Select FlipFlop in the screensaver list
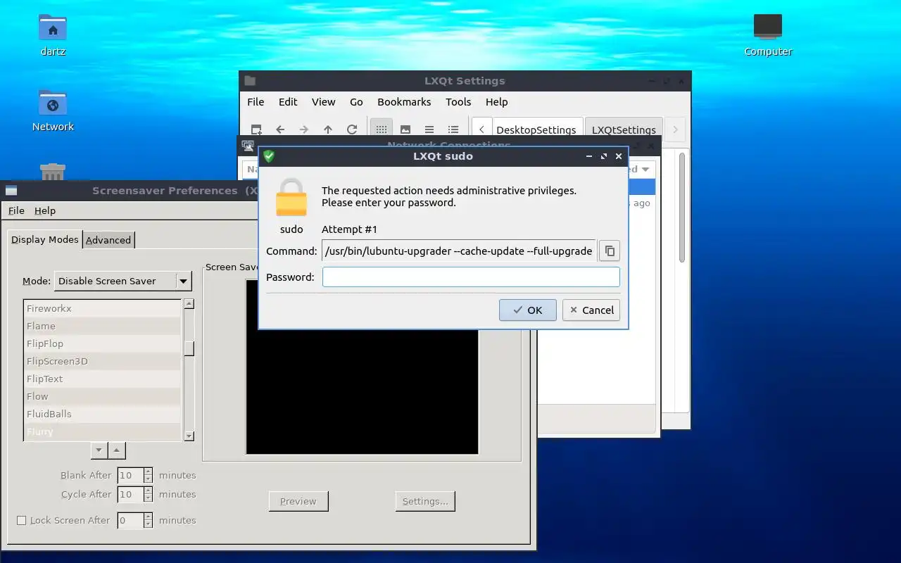Screen dimensions: 901x563 103,343
